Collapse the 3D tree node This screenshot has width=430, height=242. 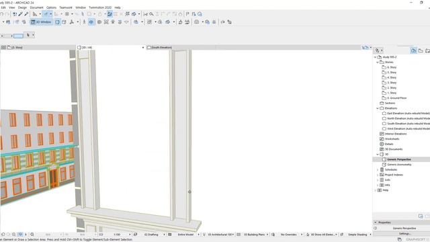[x=378, y=155]
